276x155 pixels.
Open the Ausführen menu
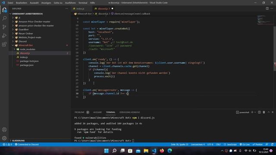coord(70,3)
